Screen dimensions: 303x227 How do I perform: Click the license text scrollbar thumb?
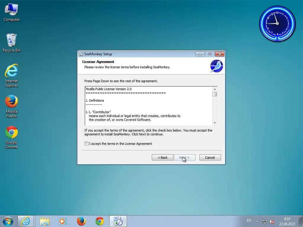click(x=215, y=94)
